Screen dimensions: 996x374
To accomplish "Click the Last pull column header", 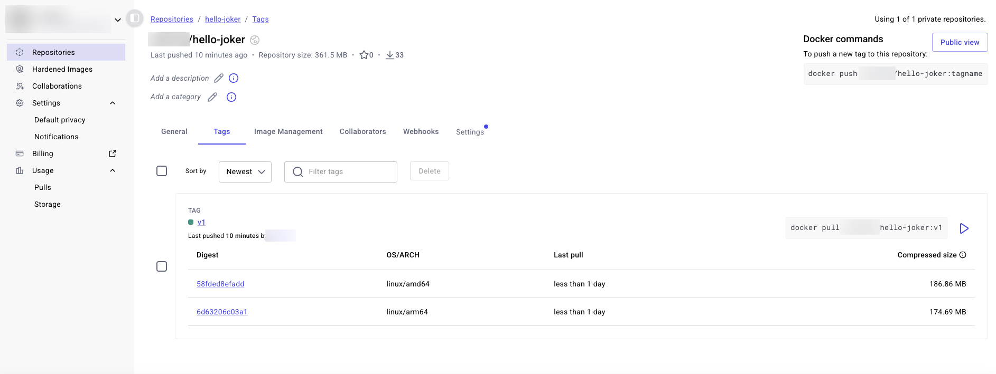I will click(569, 255).
